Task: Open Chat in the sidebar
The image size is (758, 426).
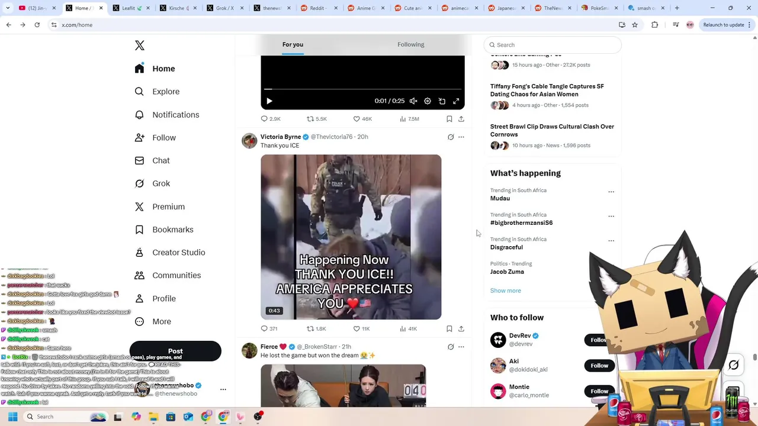Action: pos(152,160)
